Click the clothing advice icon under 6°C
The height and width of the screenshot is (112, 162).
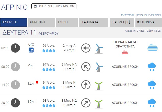click(31, 50)
